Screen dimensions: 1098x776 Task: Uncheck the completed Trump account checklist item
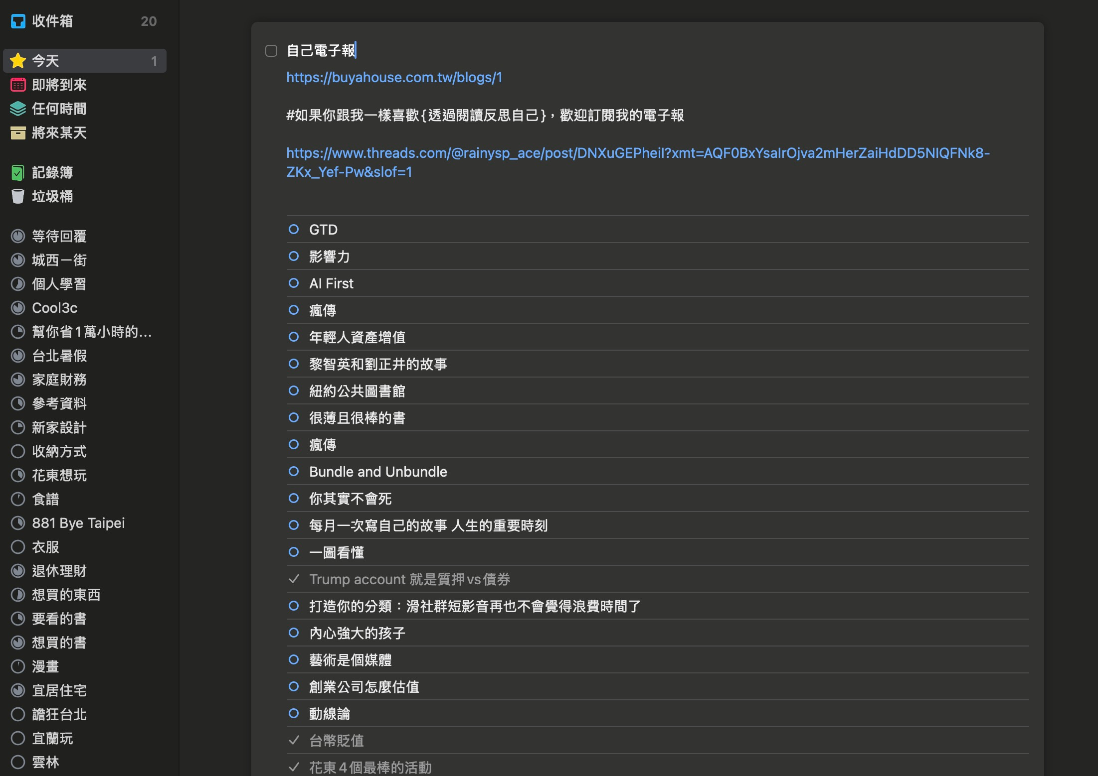point(294,579)
